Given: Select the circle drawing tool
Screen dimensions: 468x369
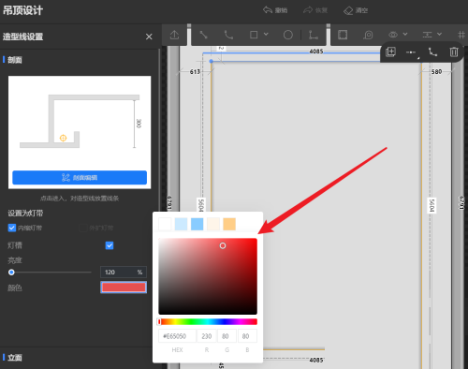Looking at the screenshot, I should click(x=288, y=35).
